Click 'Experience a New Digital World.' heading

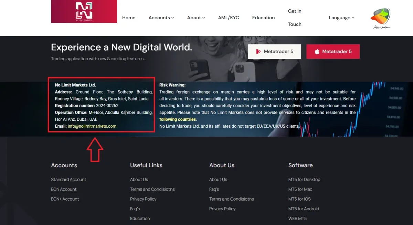121,47
